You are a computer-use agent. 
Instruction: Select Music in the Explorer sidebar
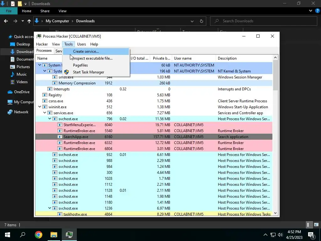18,74
